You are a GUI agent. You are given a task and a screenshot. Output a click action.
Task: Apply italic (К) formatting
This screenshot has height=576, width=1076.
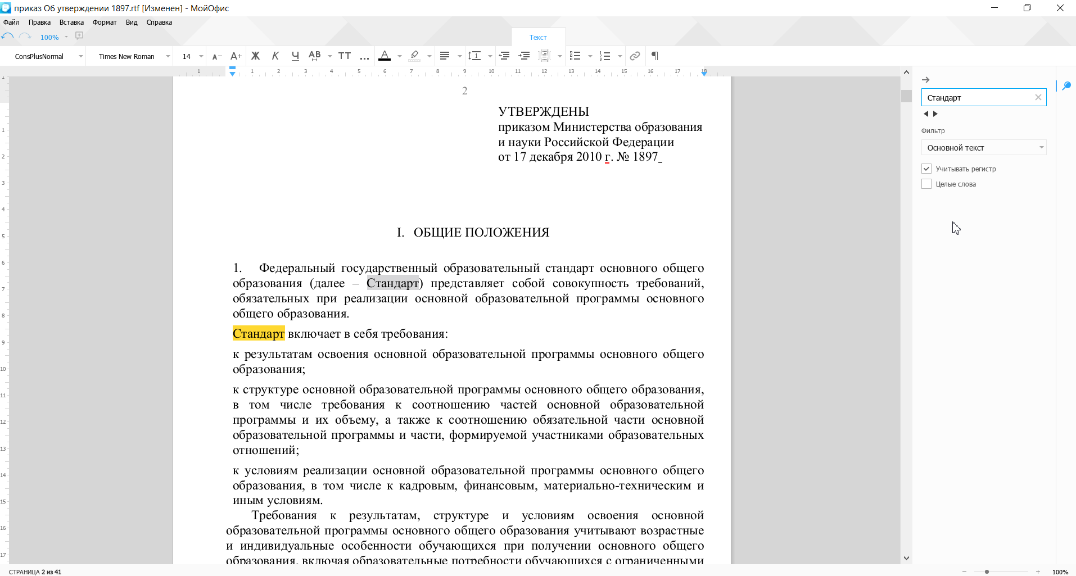(275, 56)
